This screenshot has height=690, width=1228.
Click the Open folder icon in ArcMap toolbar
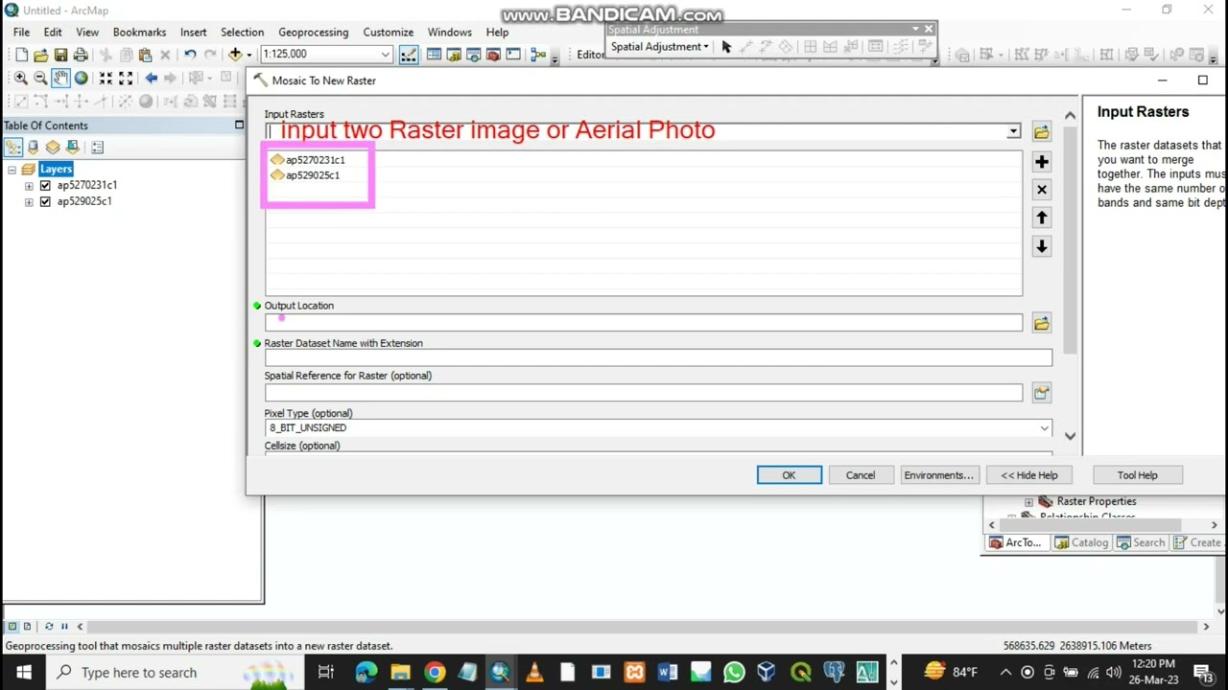coord(40,55)
